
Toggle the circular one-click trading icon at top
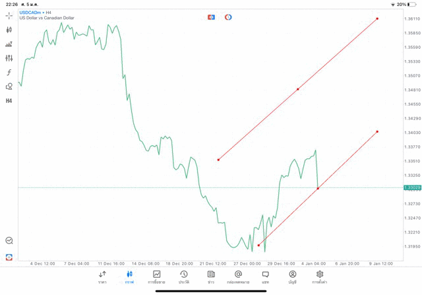pos(228,17)
